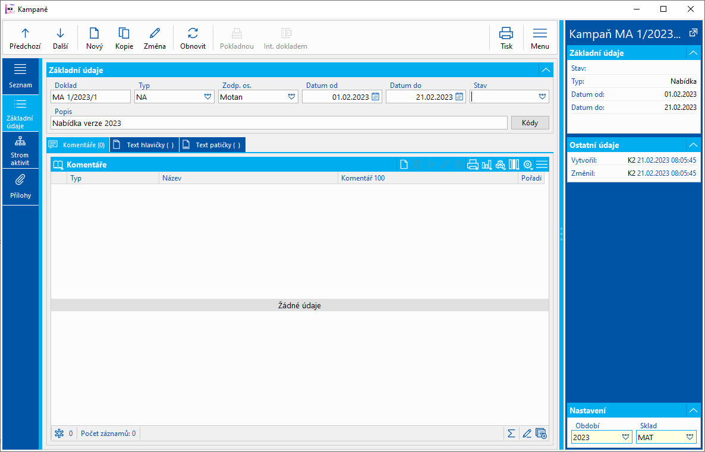This screenshot has width=705, height=452.
Task: Switch to Komentáře (0) tab
Action: (78, 145)
